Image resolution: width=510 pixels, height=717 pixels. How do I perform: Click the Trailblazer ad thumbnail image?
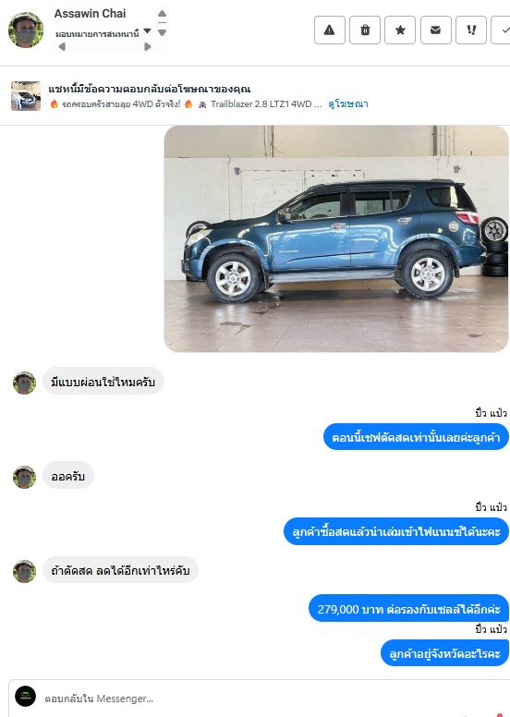click(x=26, y=96)
